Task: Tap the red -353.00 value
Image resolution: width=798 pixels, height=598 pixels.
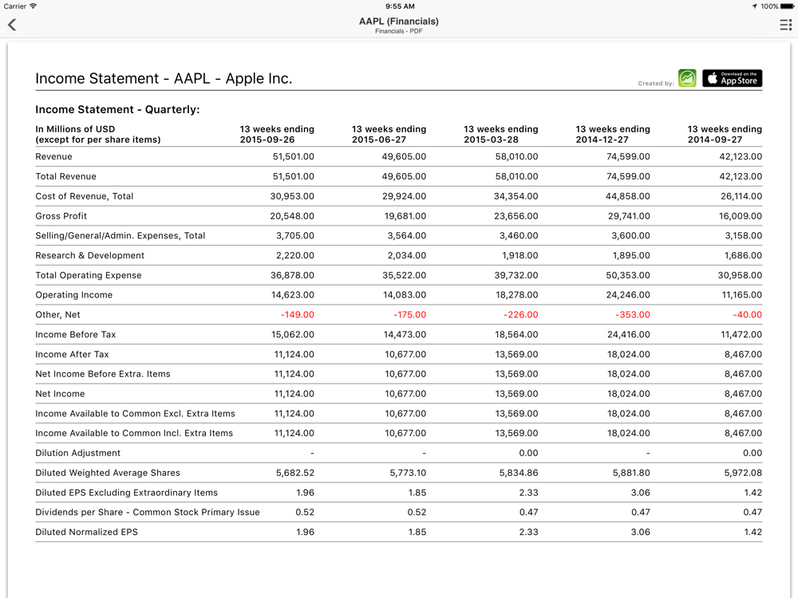Action: [633, 315]
